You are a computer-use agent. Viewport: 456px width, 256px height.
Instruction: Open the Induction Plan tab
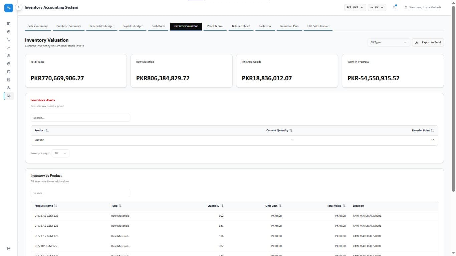click(289, 26)
